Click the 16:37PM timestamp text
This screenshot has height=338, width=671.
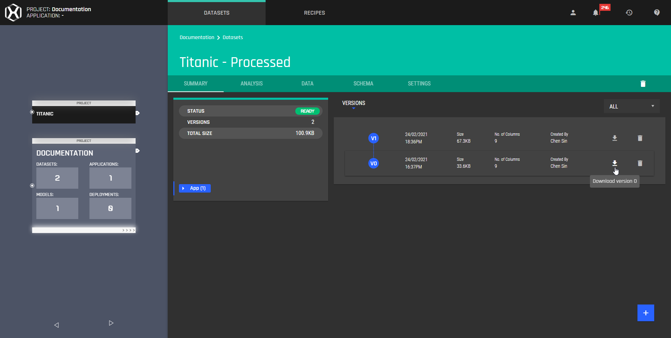pyautogui.click(x=413, y=167)
